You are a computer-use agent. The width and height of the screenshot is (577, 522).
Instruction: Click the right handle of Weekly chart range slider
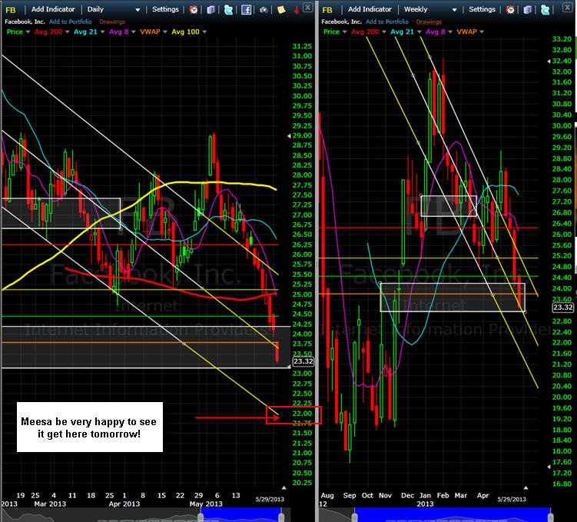pyautogui.click(x=551, y=516)
